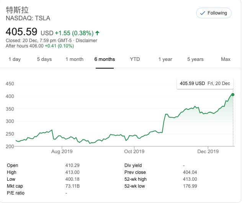
Task: Click the Oct 2019 axis label
Action: tap(134, 152)
